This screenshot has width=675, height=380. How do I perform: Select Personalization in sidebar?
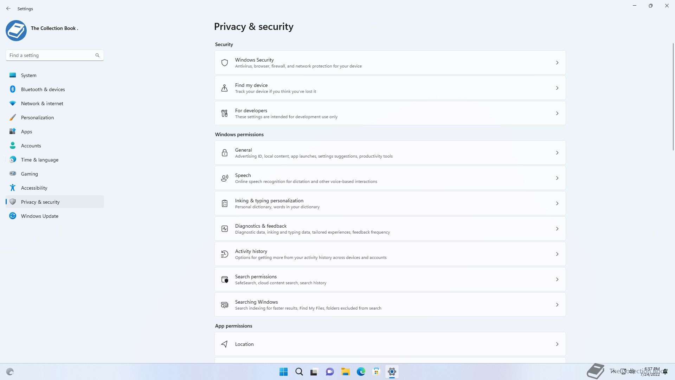pos(55,118)
